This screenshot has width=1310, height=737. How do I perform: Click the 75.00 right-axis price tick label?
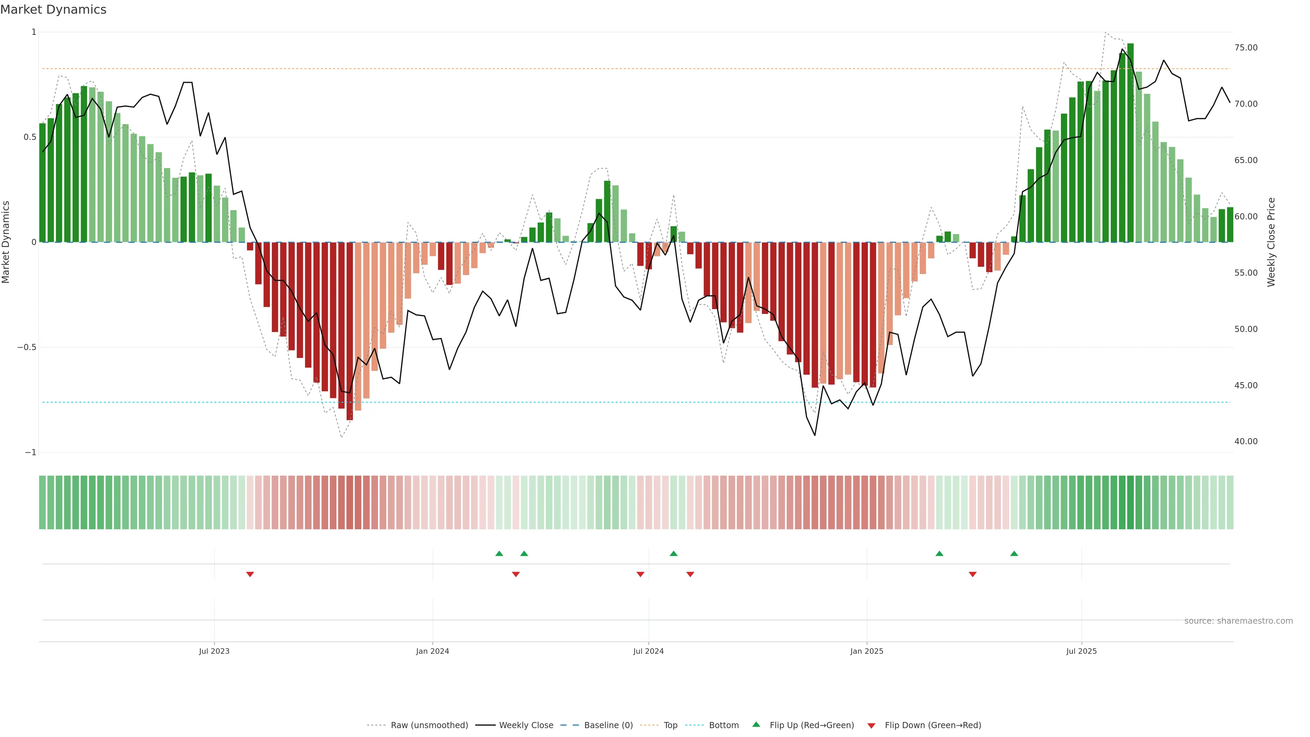[1246, 48]
